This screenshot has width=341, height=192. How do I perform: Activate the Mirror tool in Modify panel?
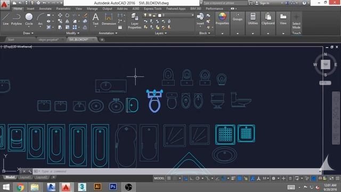pos(68,21)
